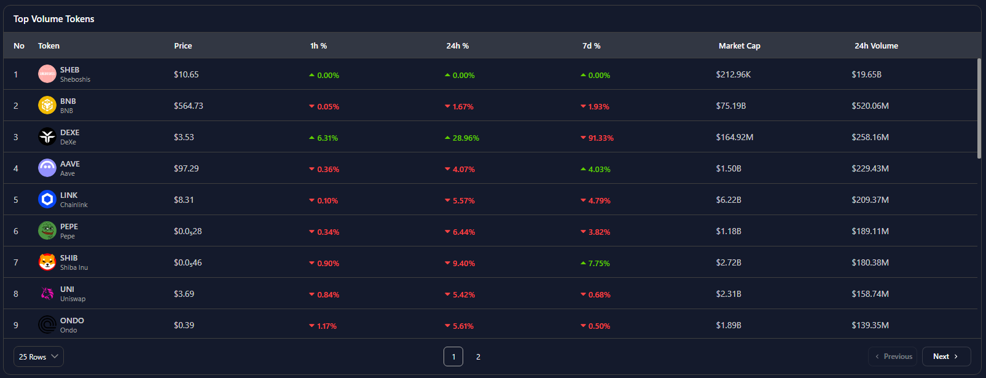986x378 pixels.
Task: Click the $2.72B SHIB market cap
Action: point(729,262)
